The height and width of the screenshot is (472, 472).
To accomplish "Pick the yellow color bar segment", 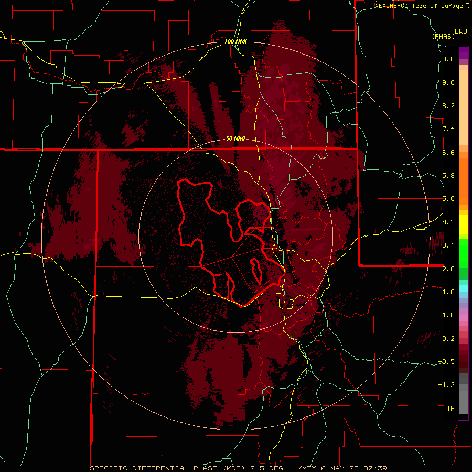I will tap(463, 224).
